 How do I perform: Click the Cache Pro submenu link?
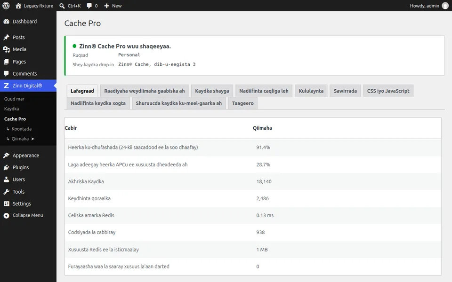click(15, 119)
